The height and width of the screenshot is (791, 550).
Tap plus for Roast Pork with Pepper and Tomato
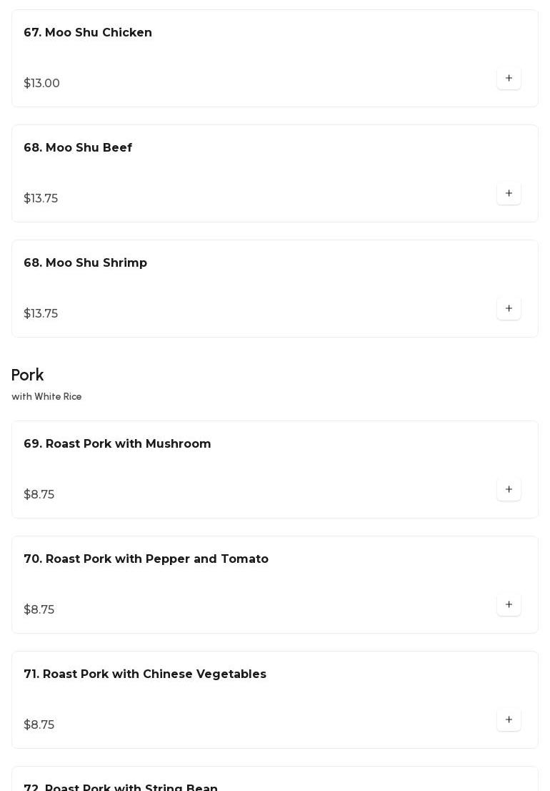click(x=509, y=604)
